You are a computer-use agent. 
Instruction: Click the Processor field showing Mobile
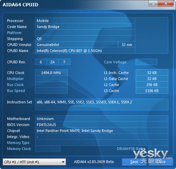tap(85, 21)
